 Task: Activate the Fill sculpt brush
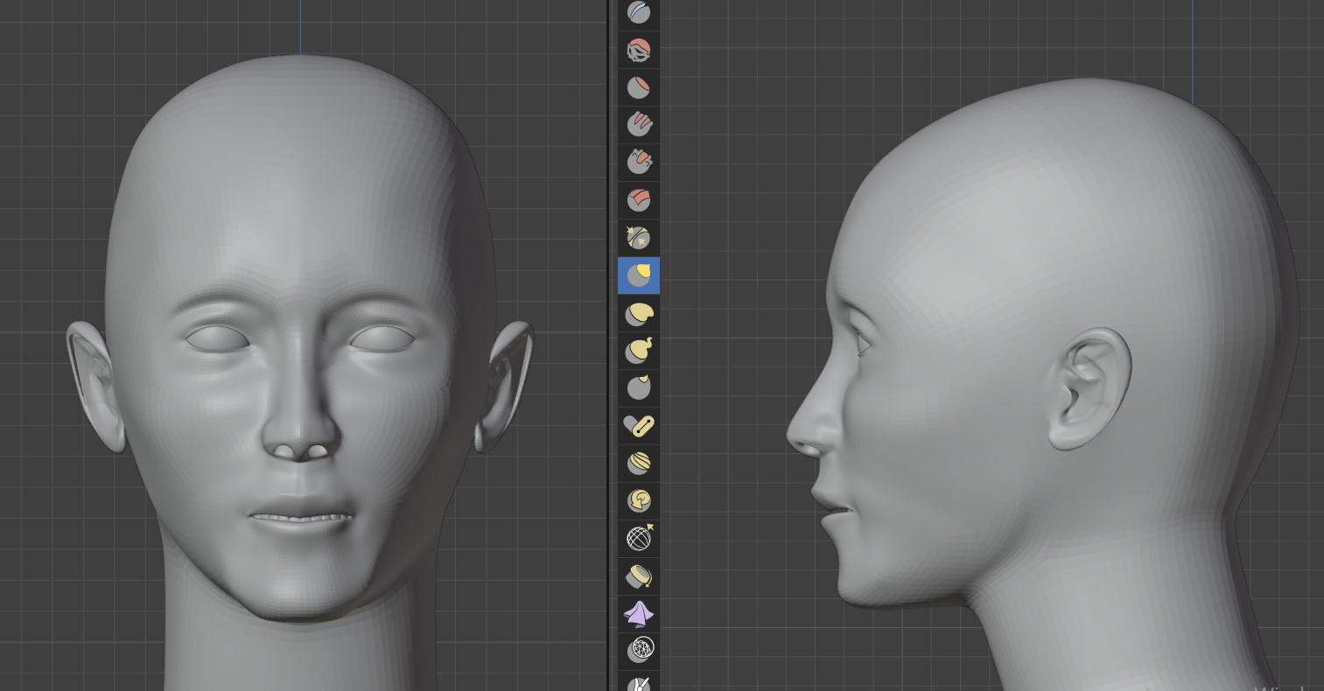639,125
